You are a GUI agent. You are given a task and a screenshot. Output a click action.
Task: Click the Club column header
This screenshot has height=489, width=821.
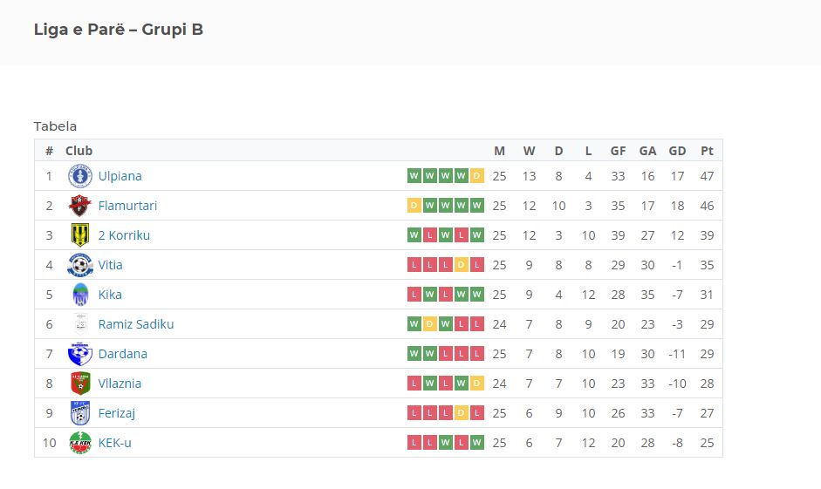pyautogui.click(x=79, y=151)
